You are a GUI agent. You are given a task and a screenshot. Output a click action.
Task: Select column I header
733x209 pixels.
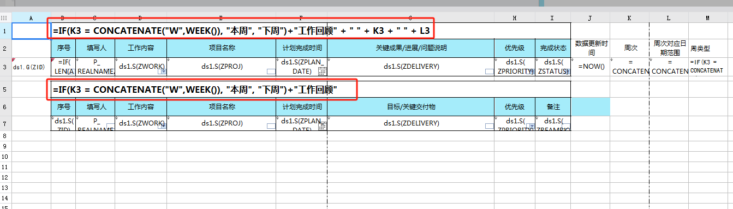(x=553, y=18)
